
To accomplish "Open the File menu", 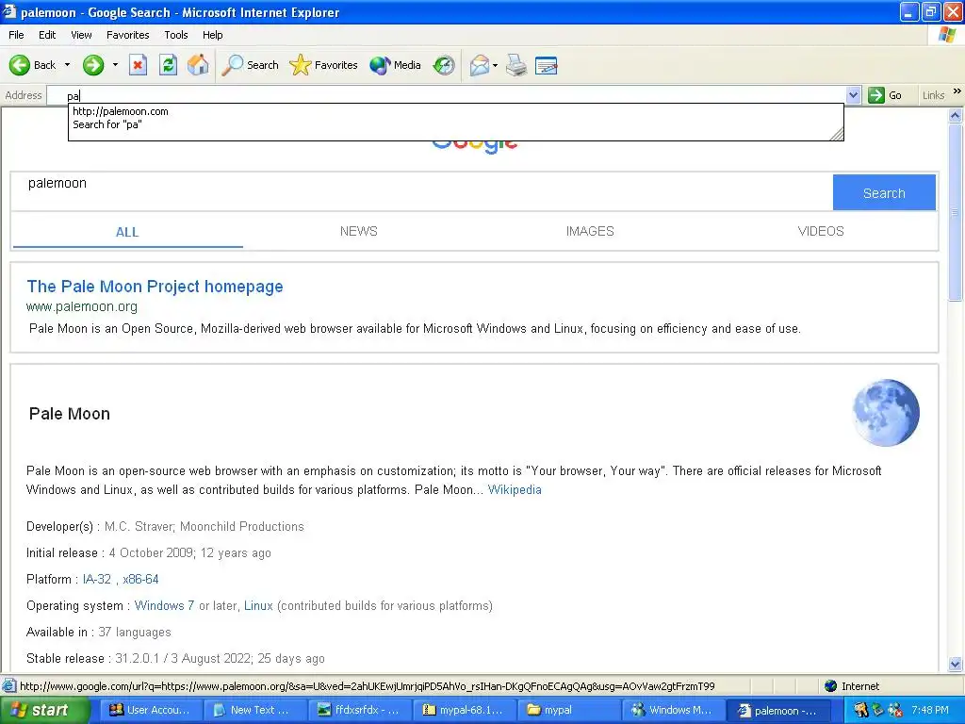I will coord(16,35).
